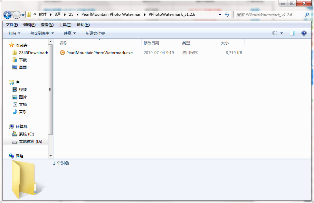Screen dimensions: 314x203
Task: Open the 文档 library
Action: [x=23, y=105]
